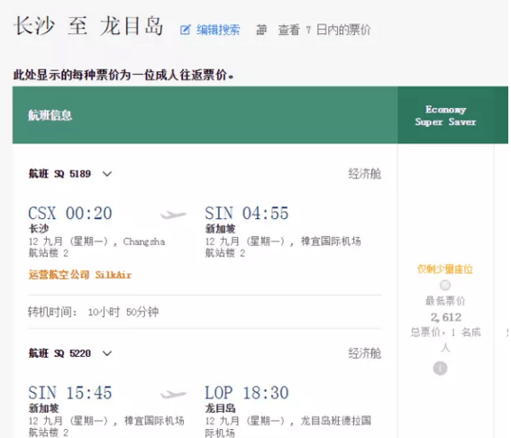The height and width of the screenshot is (438, 511).
Task: Click the edit search pencil icon
Action: coord(185,30)
